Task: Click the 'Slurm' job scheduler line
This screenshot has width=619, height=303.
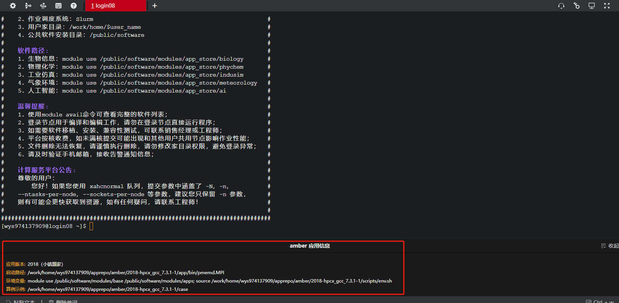Action: pyautogui.click(x=55, y=19)
